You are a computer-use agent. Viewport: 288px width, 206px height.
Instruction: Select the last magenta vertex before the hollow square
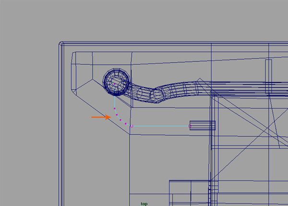126,124
